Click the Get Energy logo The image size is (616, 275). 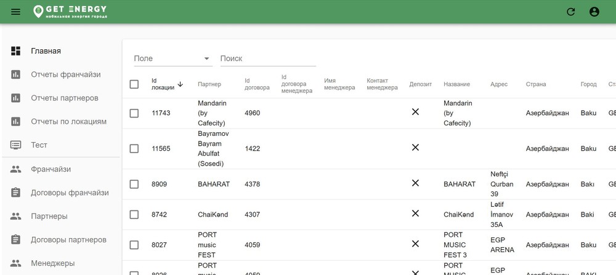tap(70, 12)
